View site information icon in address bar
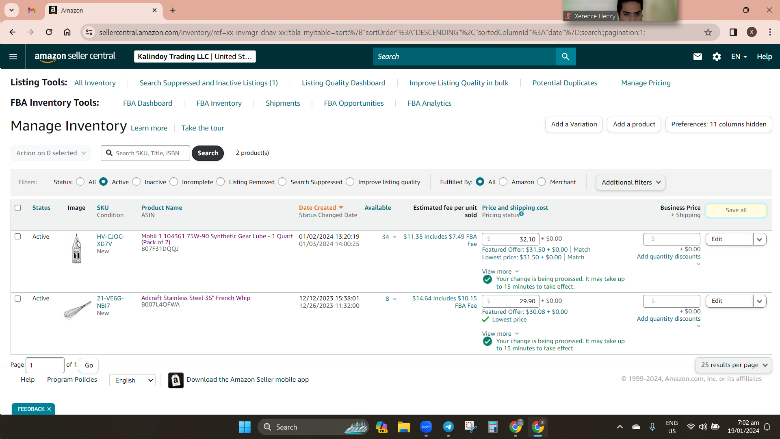 pyautogui.click(x=89, y=32)
